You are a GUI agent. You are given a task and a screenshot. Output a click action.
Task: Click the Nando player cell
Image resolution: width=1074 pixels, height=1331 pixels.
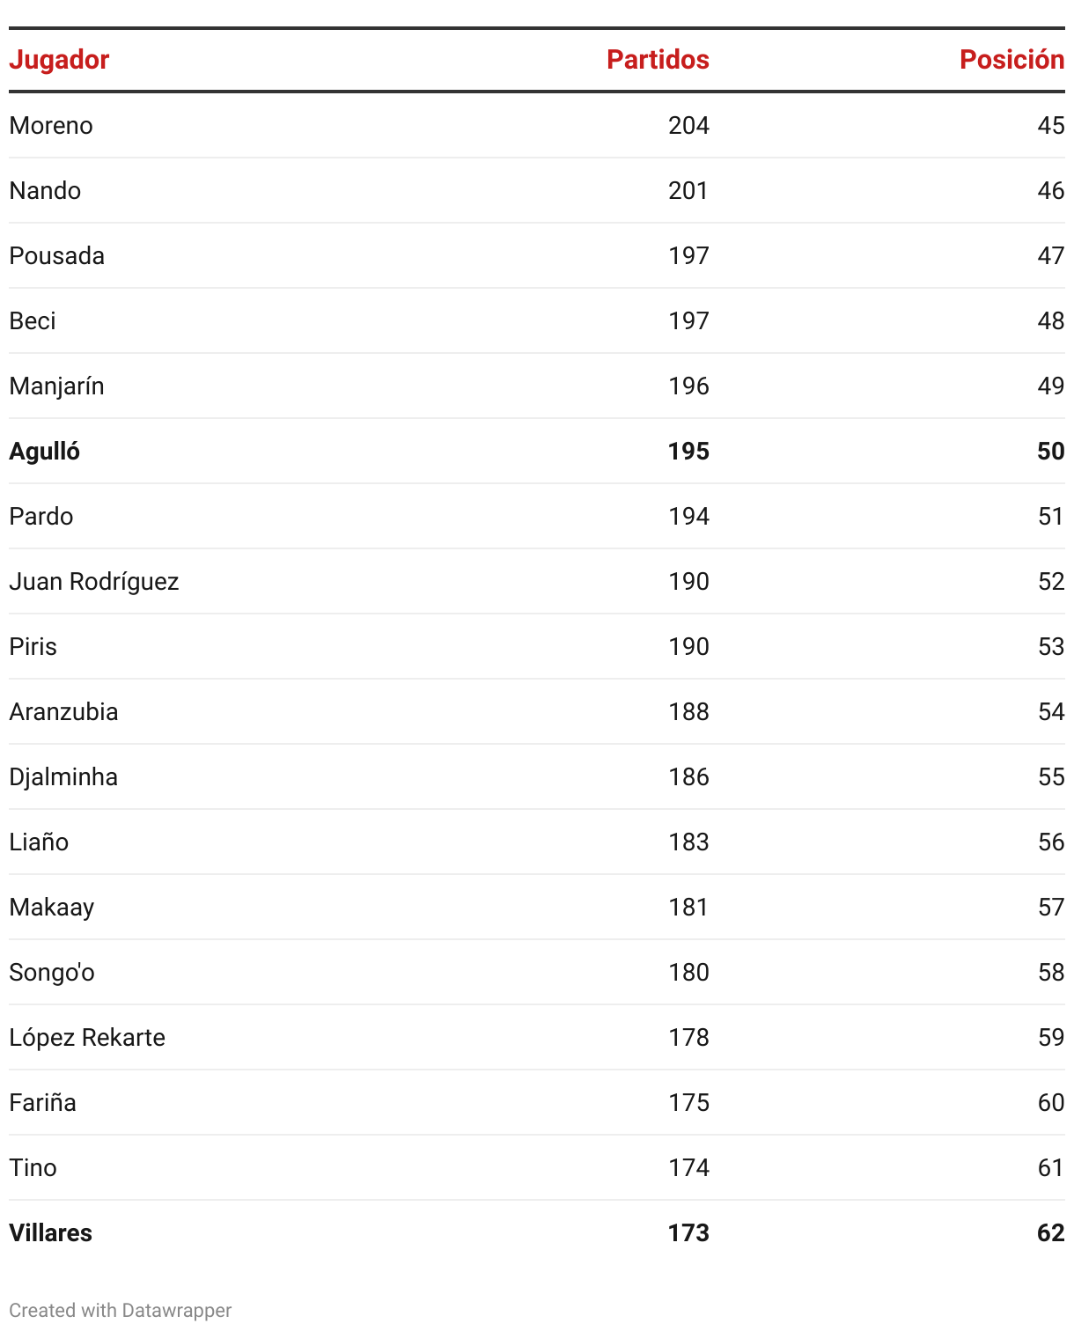pyautogui.click(x=45, y=191)
